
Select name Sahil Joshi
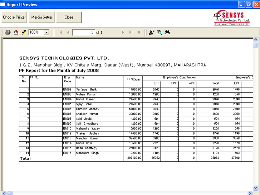(84, 119)
